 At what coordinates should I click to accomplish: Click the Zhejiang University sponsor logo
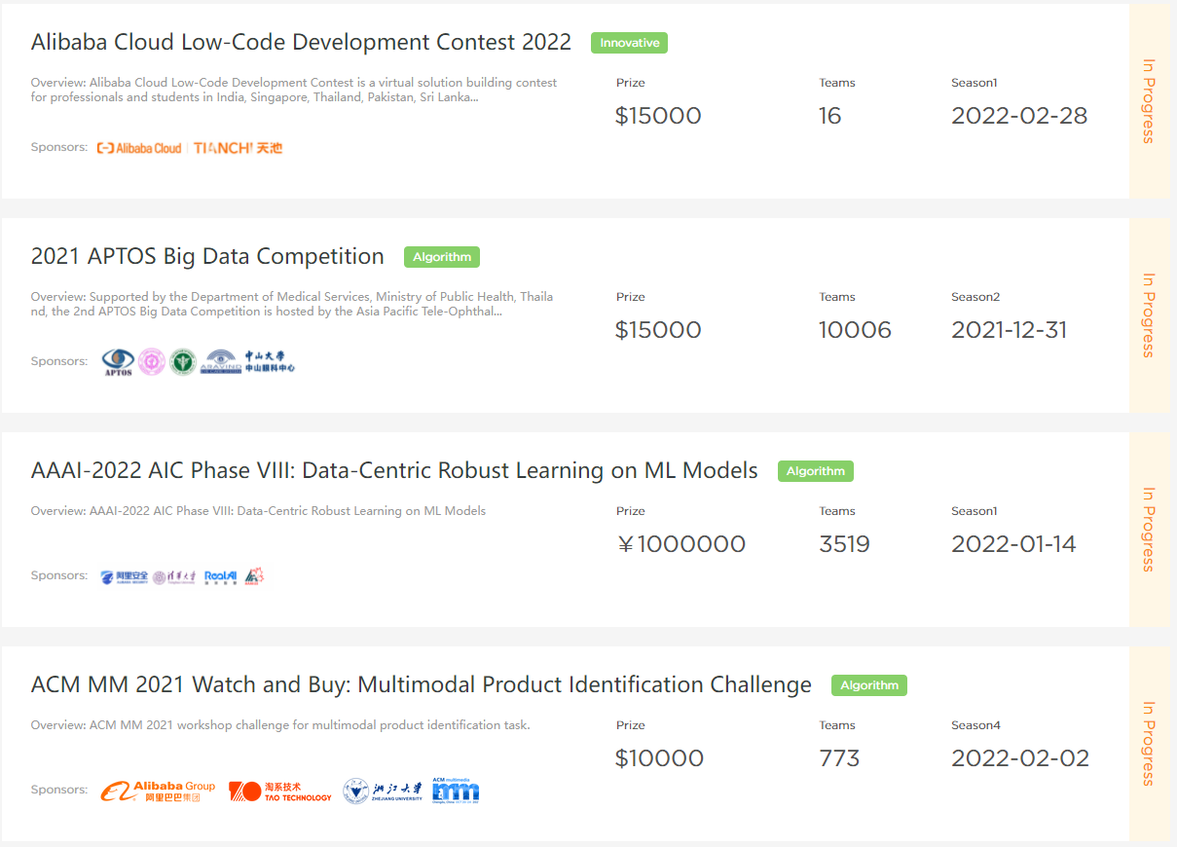tap(383, 791)
